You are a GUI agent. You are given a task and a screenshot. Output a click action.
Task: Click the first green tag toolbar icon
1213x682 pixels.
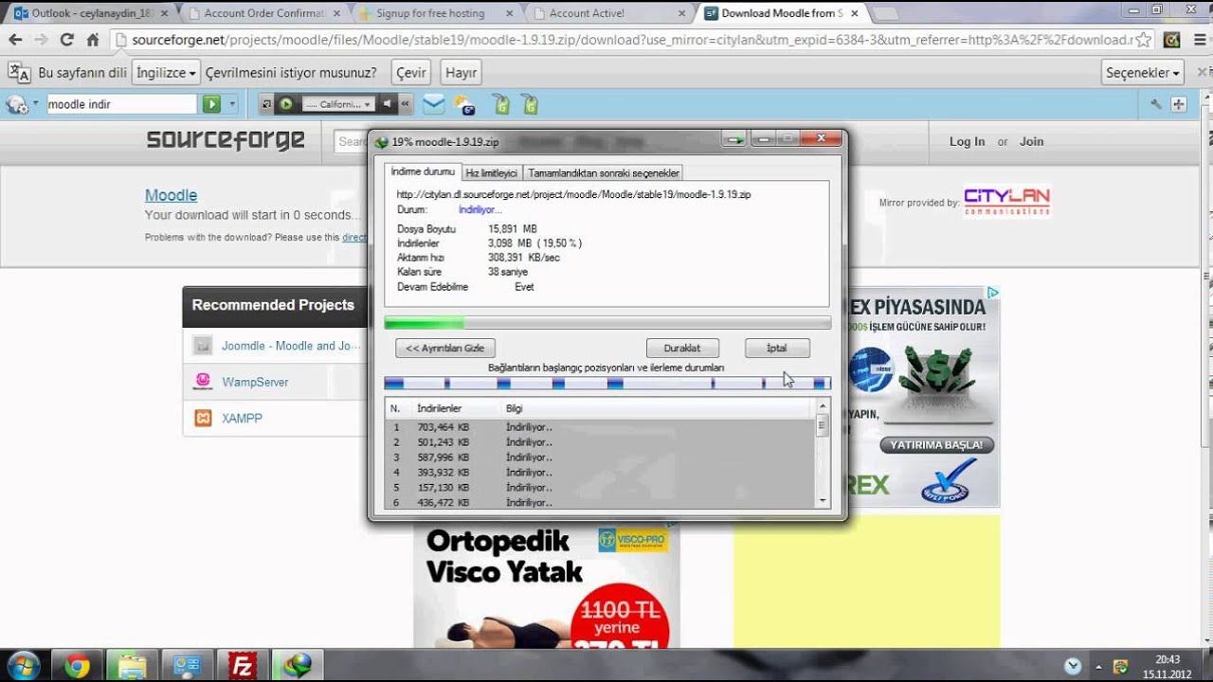501,104
